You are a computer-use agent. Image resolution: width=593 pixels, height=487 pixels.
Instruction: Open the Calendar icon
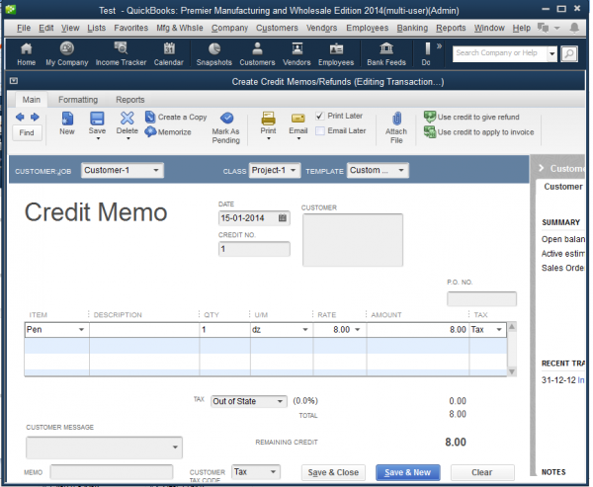pyautogui.click(x=169, y=54)
